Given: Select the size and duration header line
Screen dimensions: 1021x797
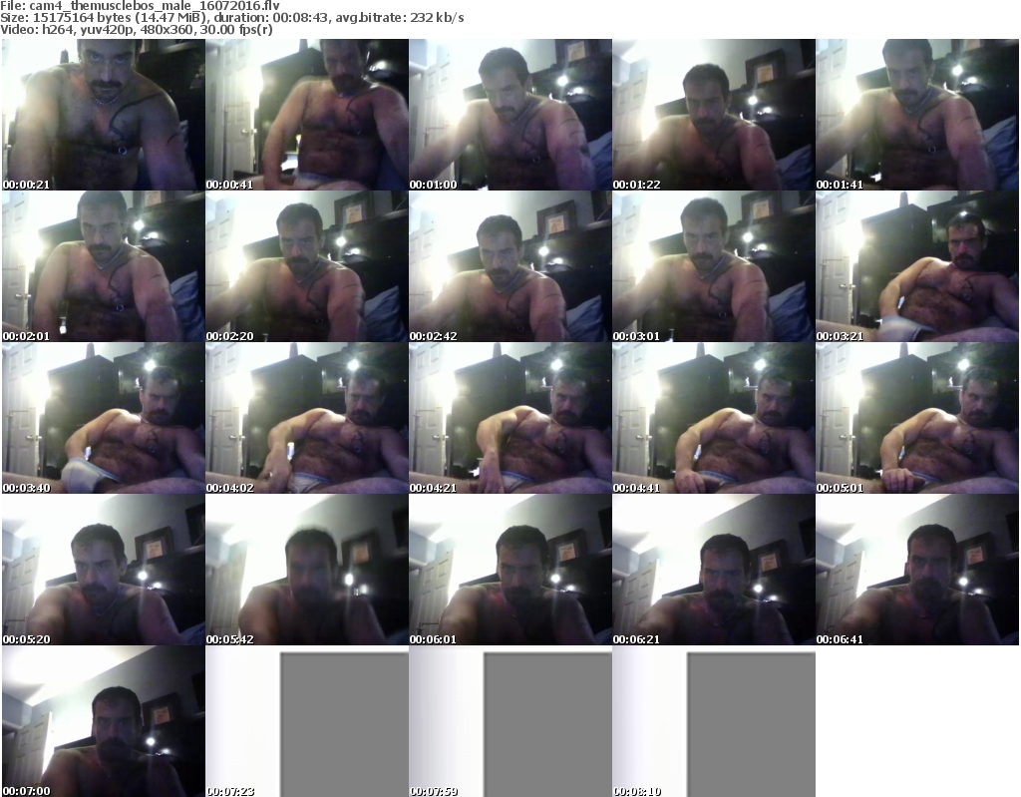Looking at the screenshot, I should tap(231, 18).
